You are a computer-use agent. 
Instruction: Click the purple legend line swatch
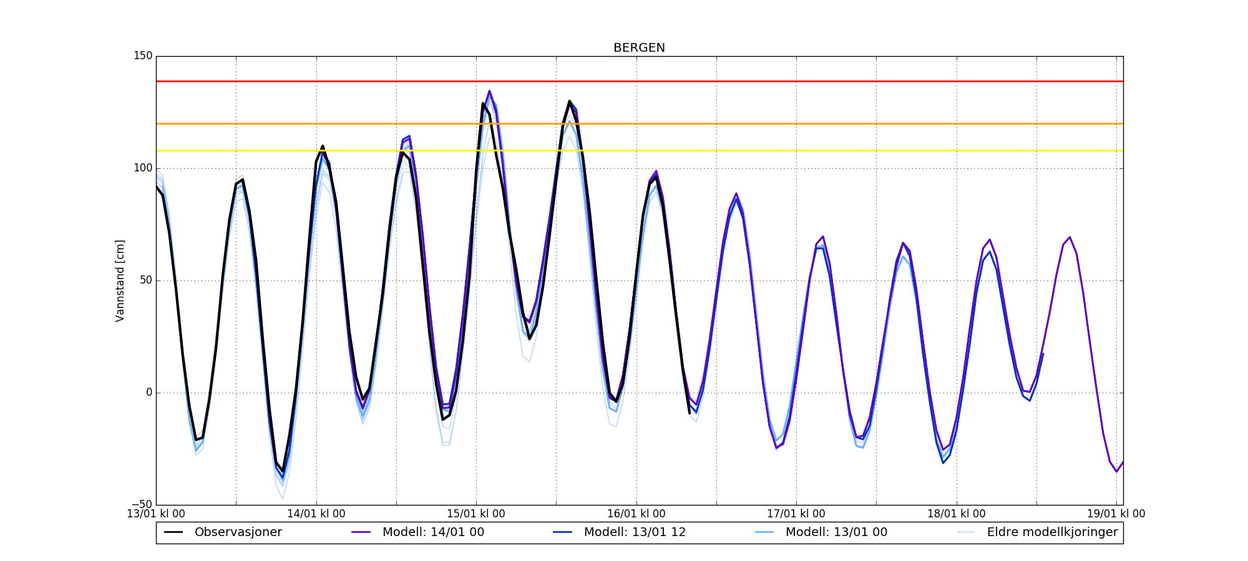[x=361, y=532]
